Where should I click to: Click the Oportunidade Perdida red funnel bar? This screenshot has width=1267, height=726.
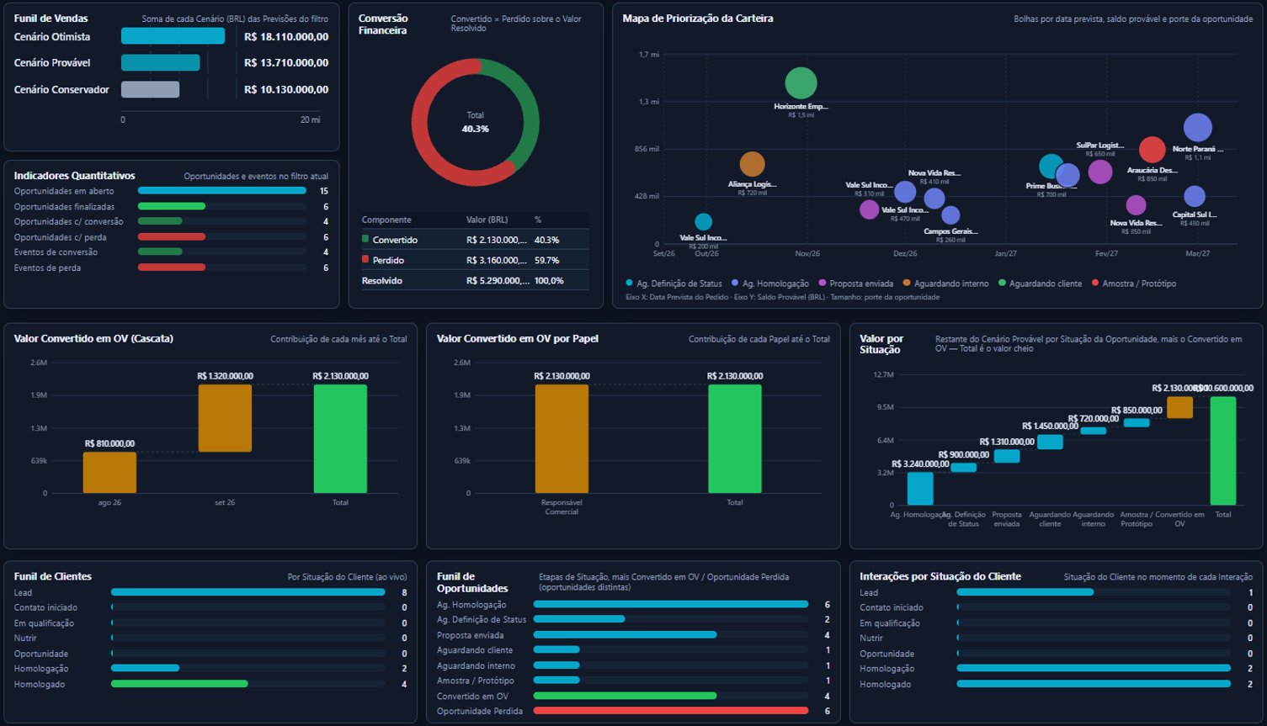[x=671, y=711]
